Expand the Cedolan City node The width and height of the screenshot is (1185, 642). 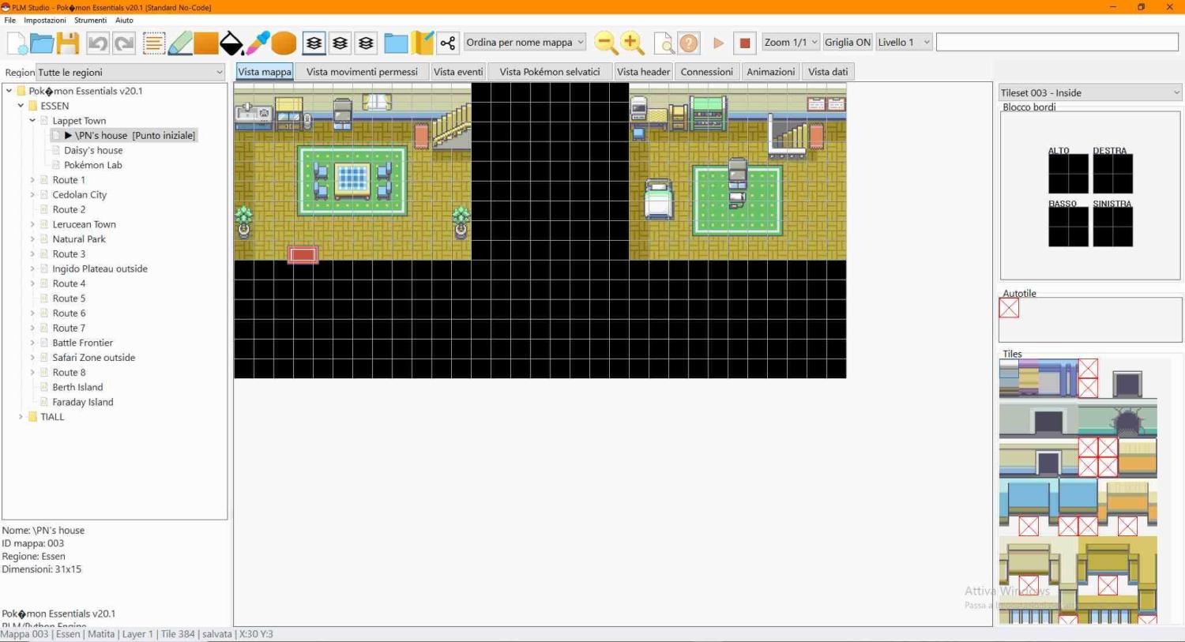(x=32, y=194)
